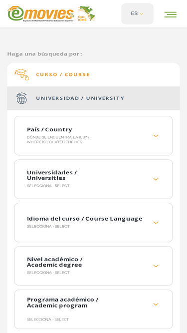Expand the País / Country dropdown

tap(94, 136)
